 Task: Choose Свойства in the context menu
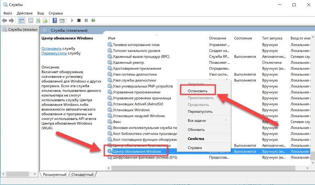pos(196,139)
